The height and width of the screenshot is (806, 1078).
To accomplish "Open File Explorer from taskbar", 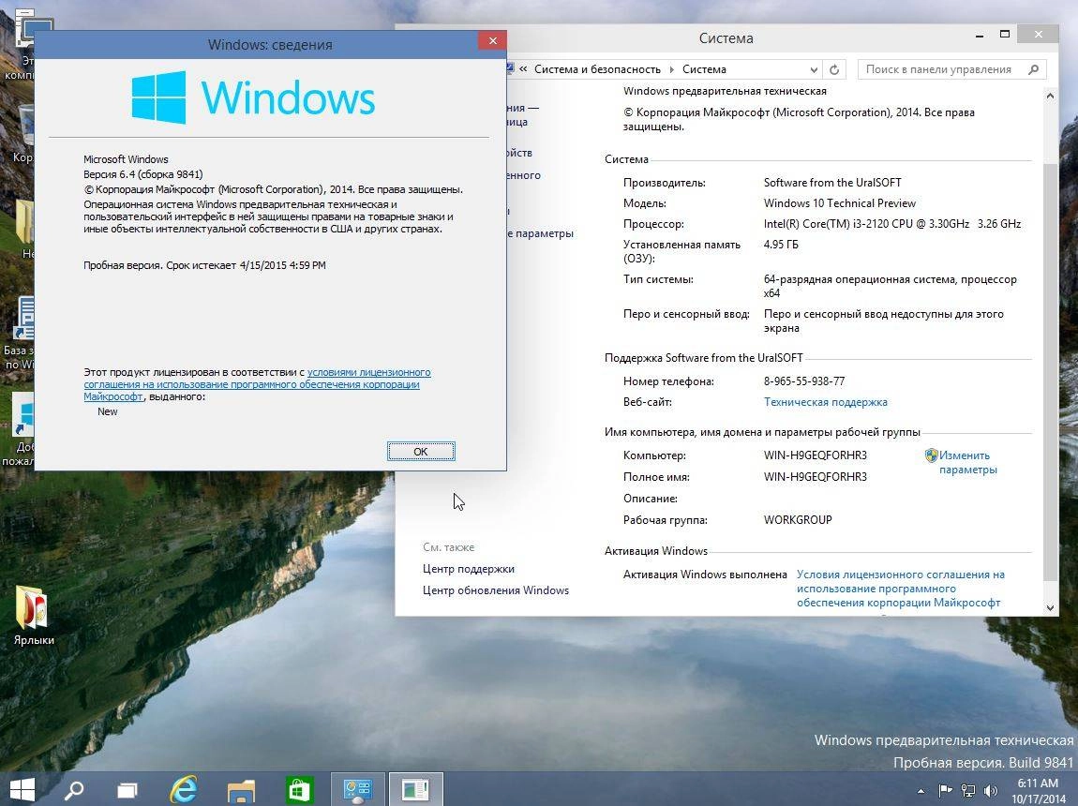I will tap(241, 790).
